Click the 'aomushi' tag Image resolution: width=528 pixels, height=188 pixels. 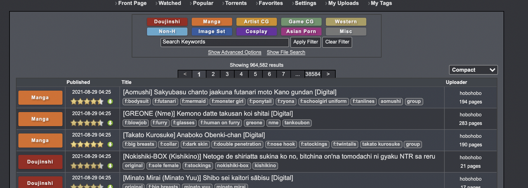coord(391,101)
